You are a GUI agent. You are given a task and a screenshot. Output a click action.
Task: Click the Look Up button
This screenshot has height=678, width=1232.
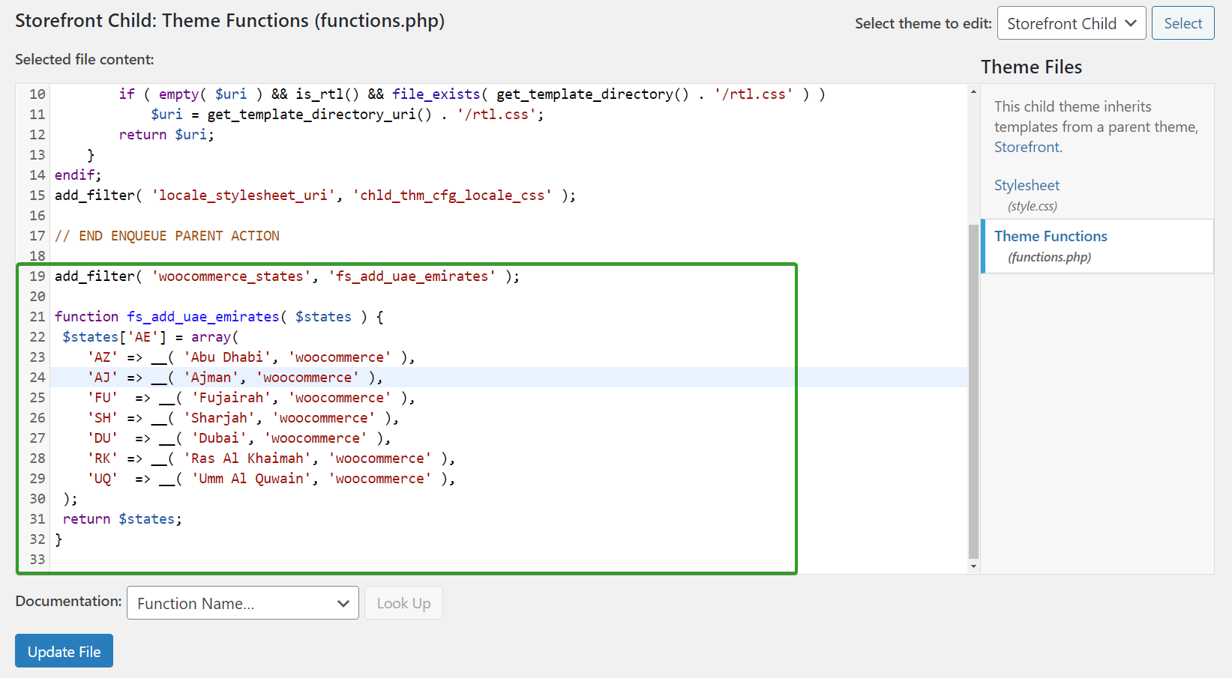403,603
